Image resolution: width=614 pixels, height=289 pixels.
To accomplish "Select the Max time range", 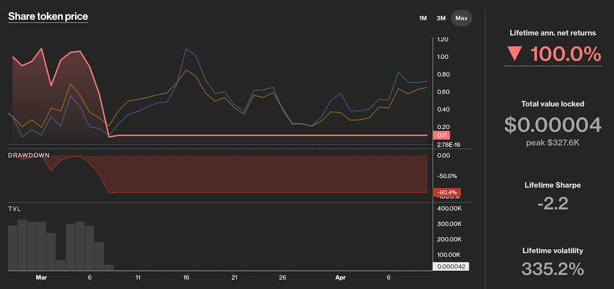I will click(x=462, y=18).
